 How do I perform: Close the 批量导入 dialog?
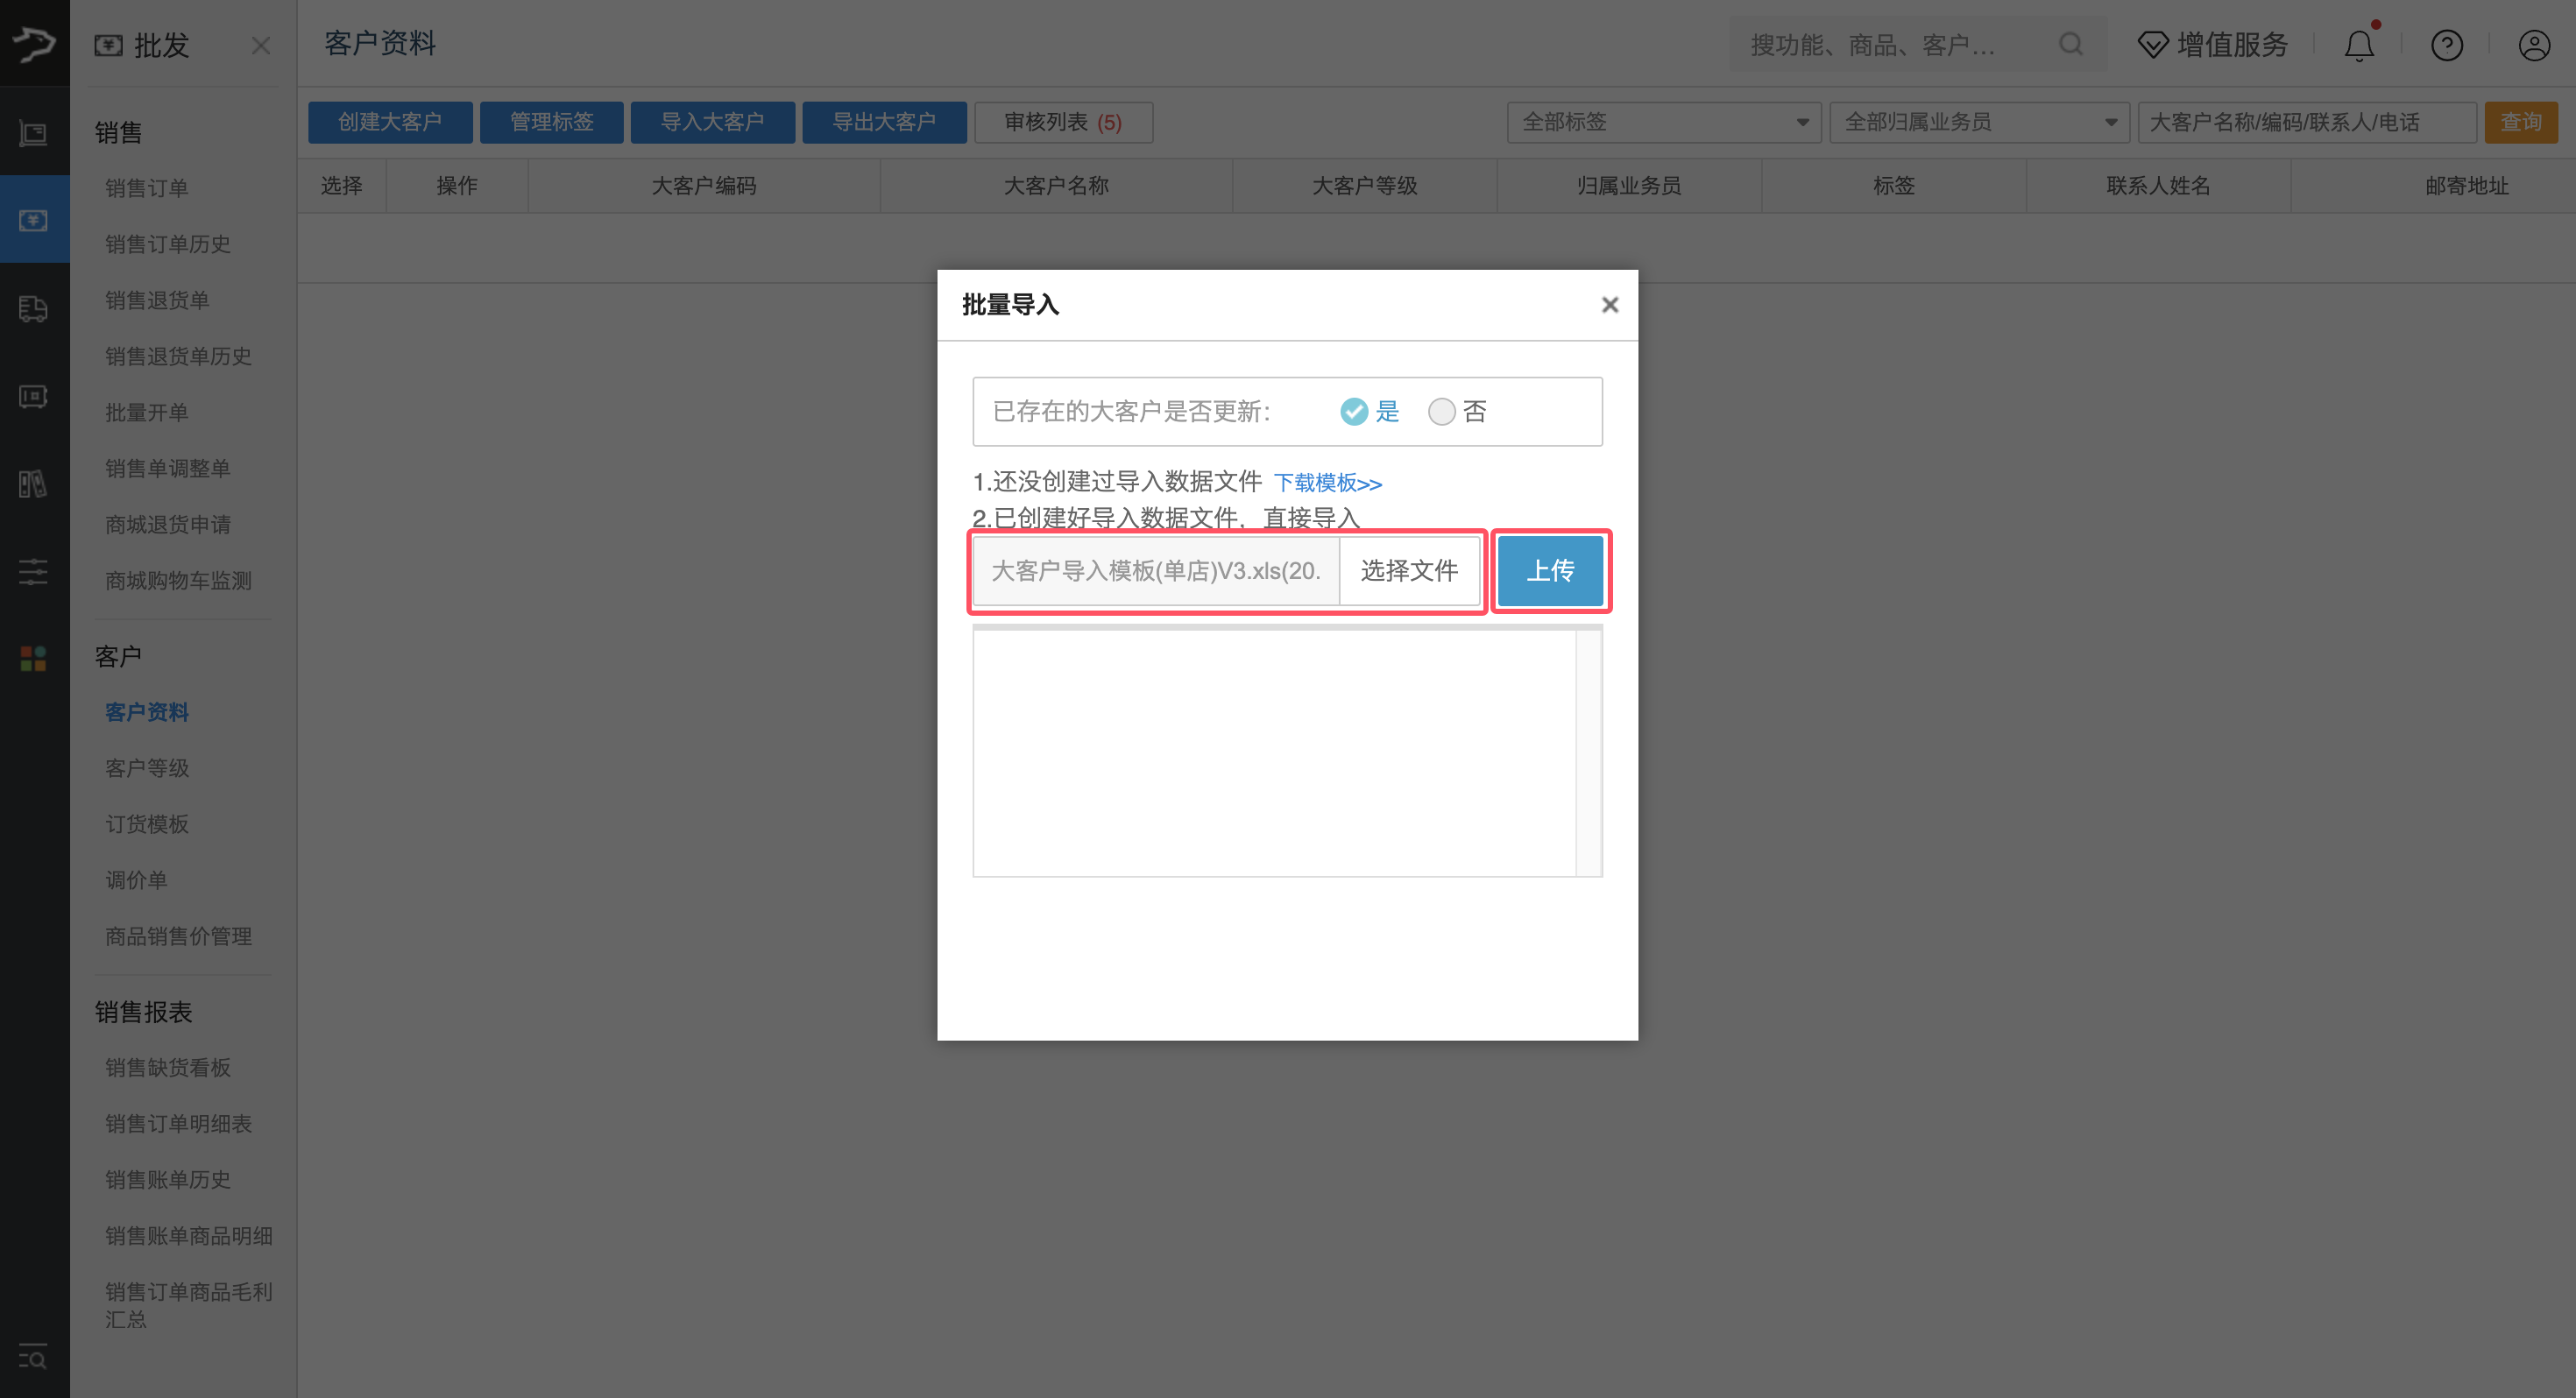[x=1609, y=305]
